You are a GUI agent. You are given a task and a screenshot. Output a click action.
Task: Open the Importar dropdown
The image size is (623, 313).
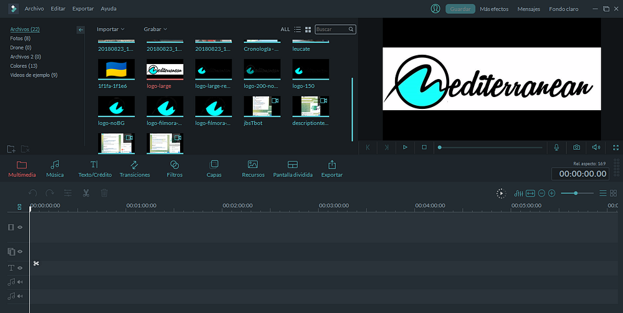[x=110, y=29]
